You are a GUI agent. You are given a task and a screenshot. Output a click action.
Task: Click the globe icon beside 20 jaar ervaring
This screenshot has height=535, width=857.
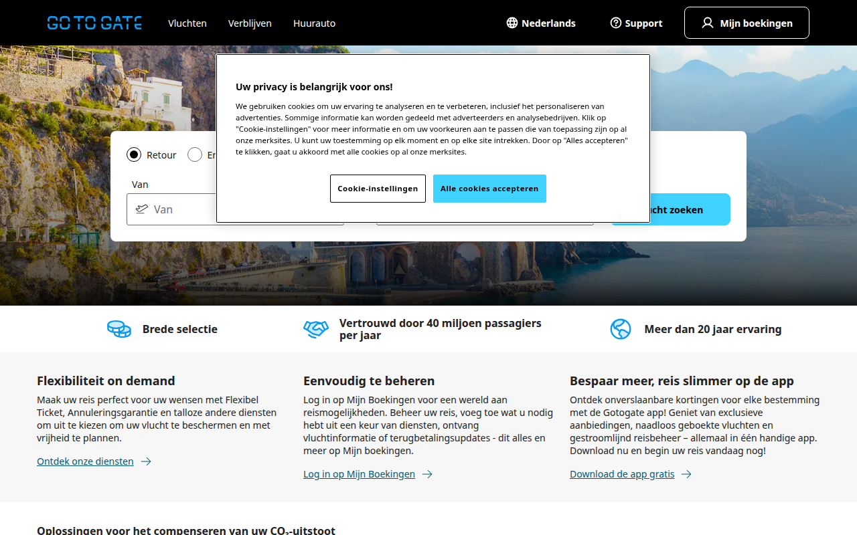(621, 329)
